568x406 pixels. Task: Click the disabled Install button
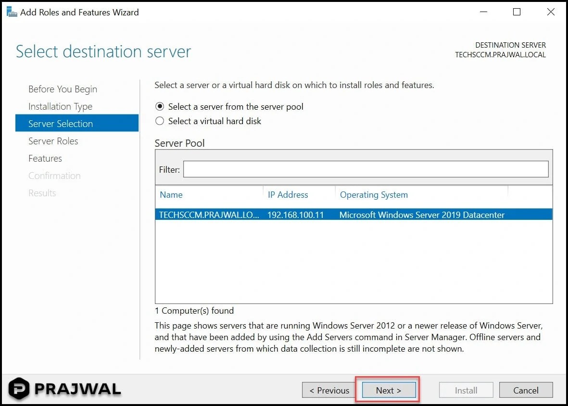click(466, 390)
